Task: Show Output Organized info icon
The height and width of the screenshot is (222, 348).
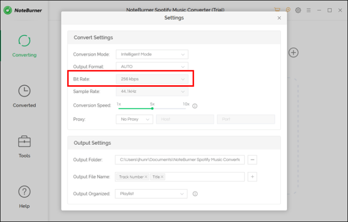Action: [x=195, y=194]
